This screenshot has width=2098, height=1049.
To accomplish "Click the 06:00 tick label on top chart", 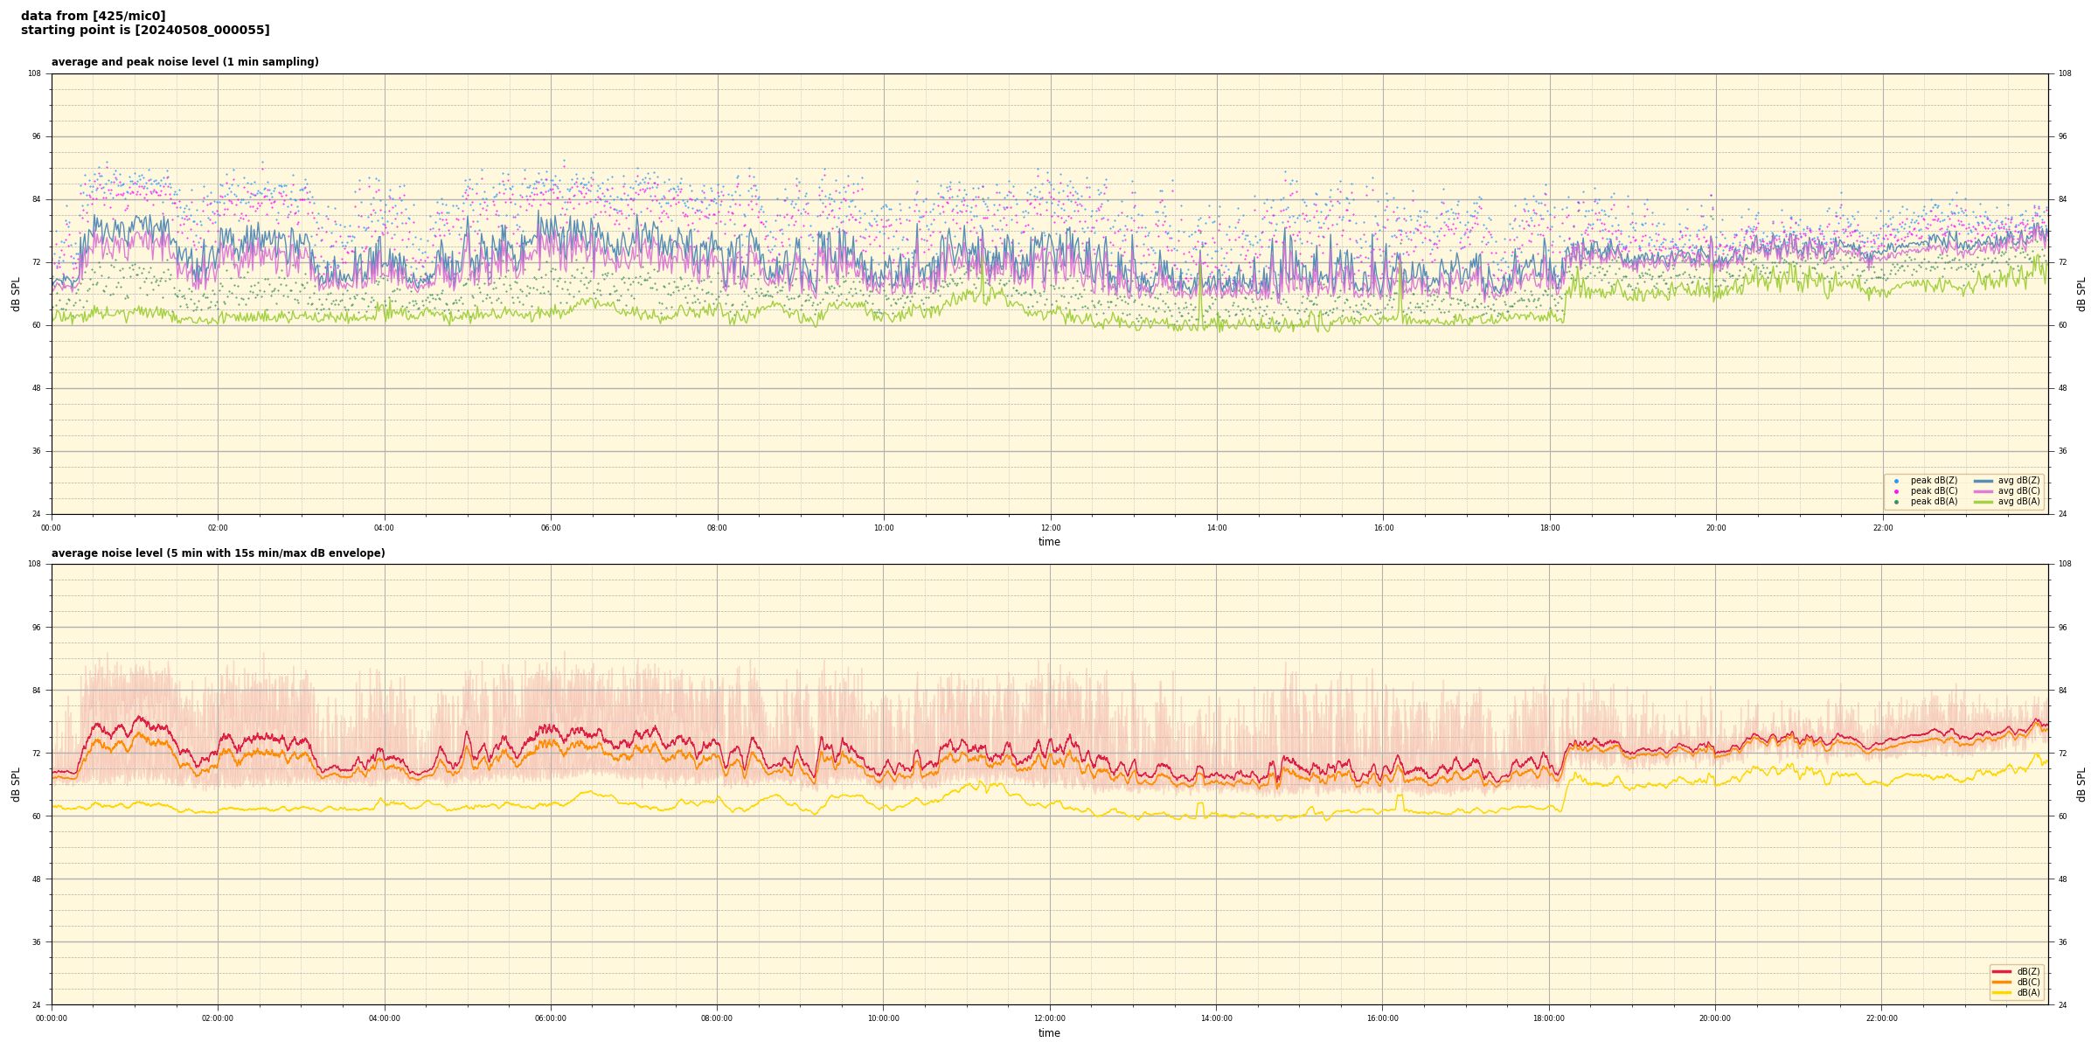I will pos(551,528).
